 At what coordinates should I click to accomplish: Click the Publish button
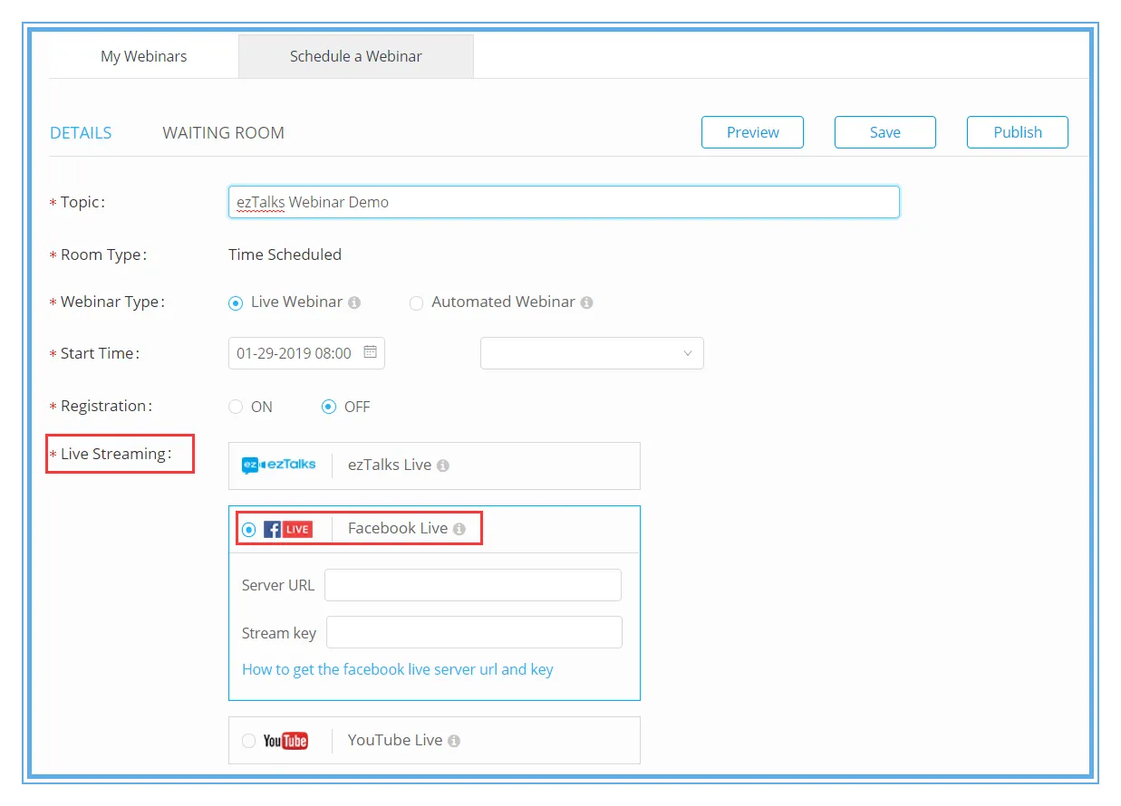click(x=1018, y=132)
